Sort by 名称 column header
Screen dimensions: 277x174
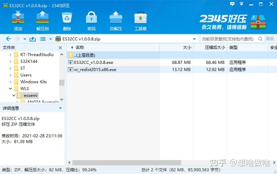(x=113, y=47)
